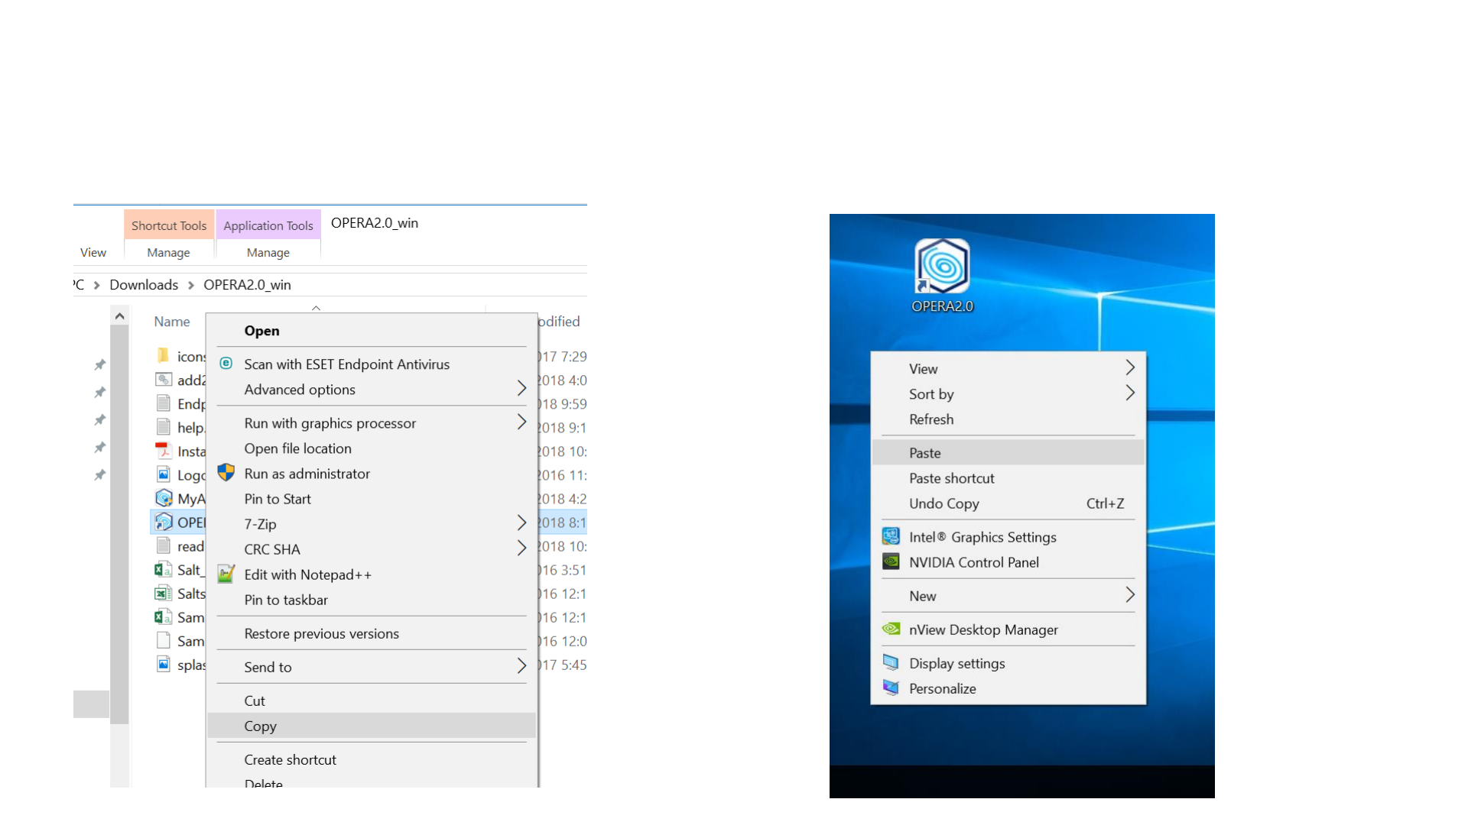Click the scroll up arrow in the navigation pane
Screen dimensions: 1468x825
click(x=119, y=316)
